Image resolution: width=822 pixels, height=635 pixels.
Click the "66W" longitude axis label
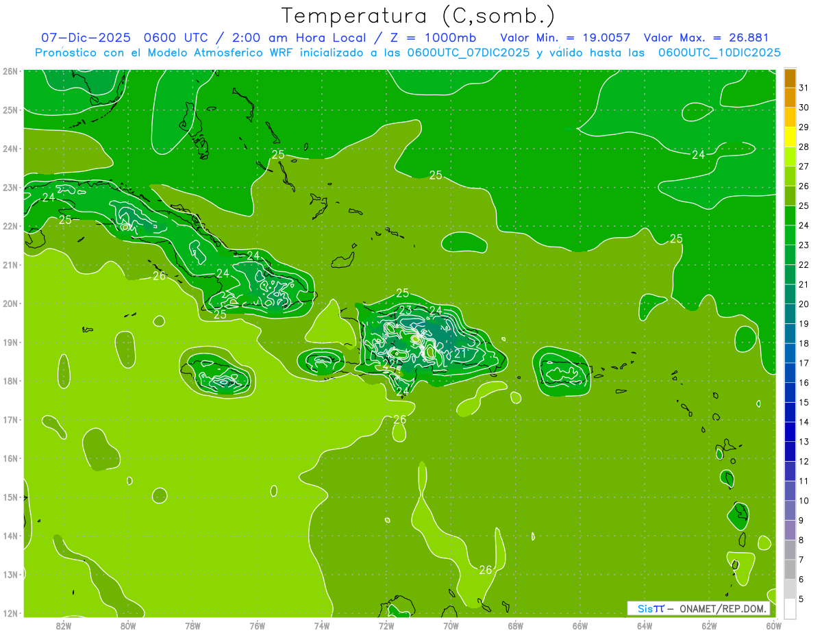tap(580, 625)
